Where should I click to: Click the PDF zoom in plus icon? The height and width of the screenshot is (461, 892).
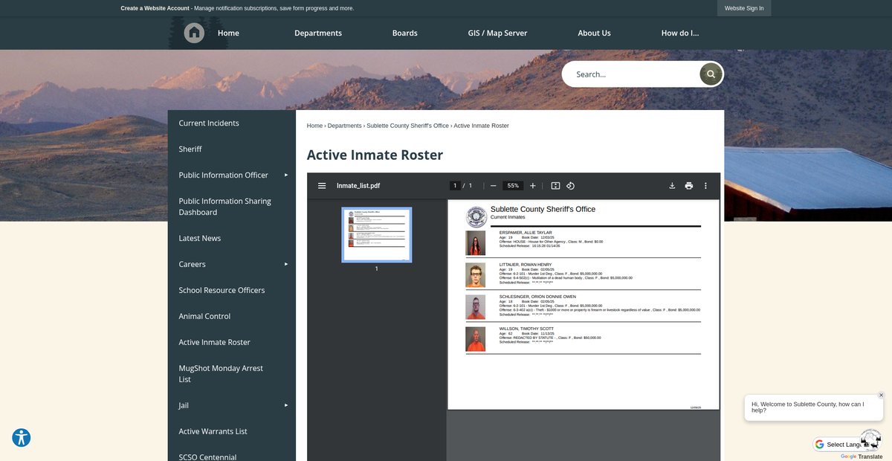pos(533,186)
